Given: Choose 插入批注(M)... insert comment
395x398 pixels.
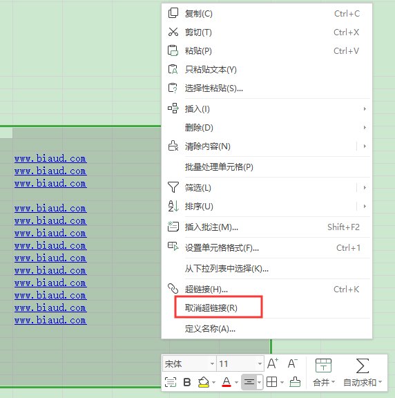Looking at the screenshot, I should tap(267, 227).
